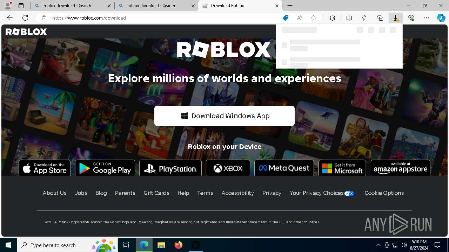Click the Download Windows App button
The width and height of the screenshot is (449, 252).
pos(224,116)
